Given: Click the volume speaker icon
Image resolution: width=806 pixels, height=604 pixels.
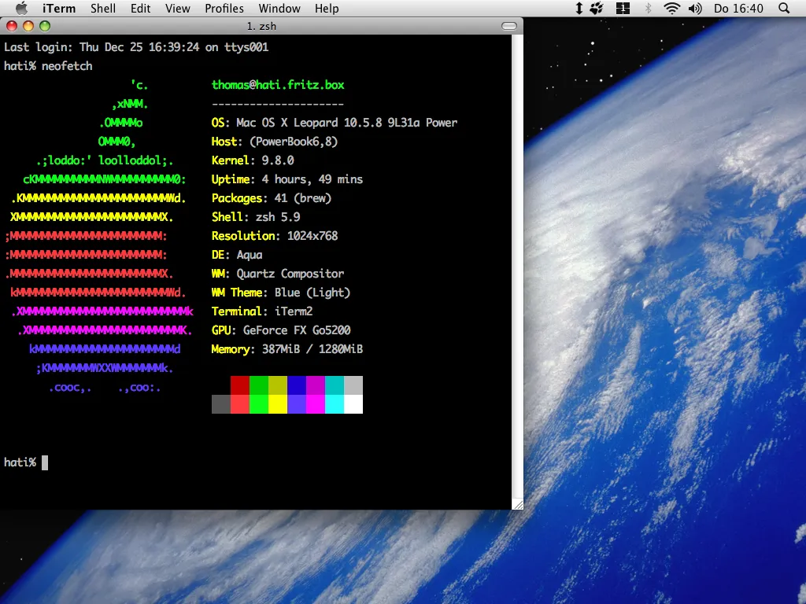Looking at the screenshot, I should pos(694,9).
